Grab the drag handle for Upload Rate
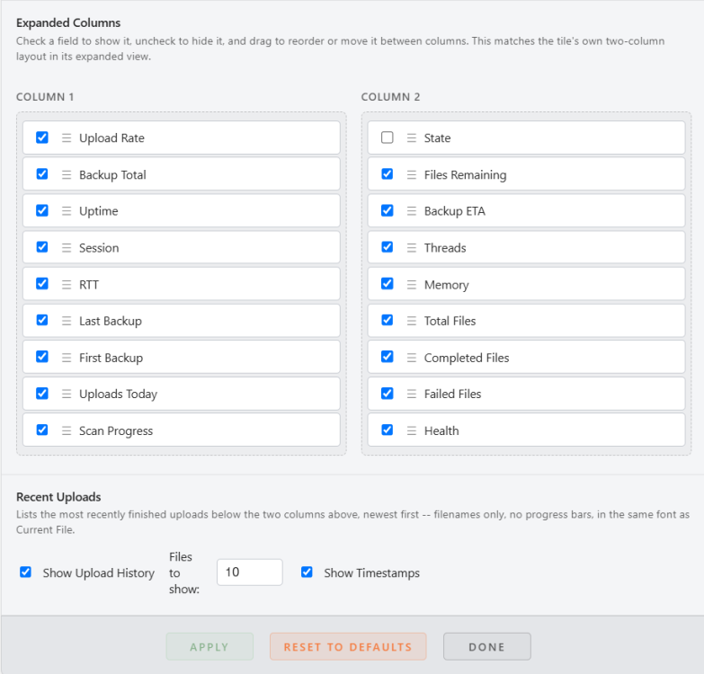The width and height of the screenshot is (704, 674). click(67, 137)
